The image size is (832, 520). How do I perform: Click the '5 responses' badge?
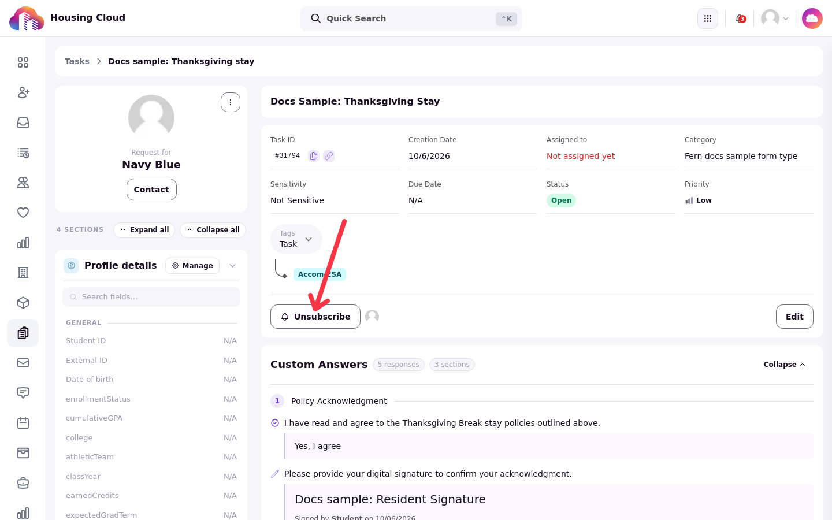(x=399, y=365)
